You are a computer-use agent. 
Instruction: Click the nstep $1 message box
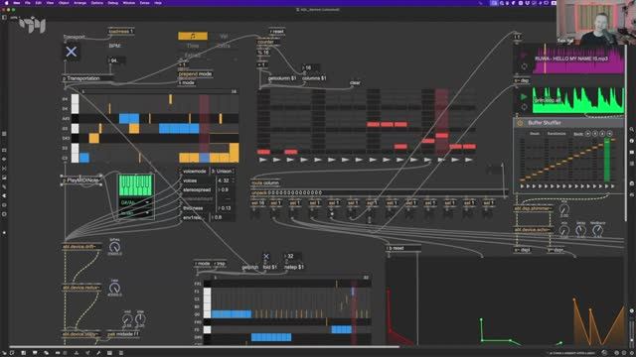(x=294, y=267)
